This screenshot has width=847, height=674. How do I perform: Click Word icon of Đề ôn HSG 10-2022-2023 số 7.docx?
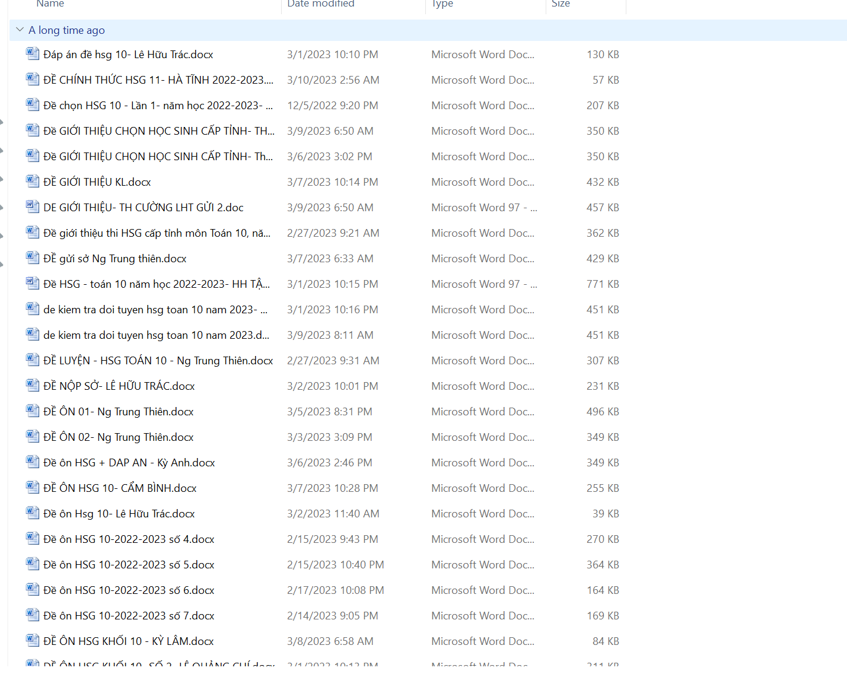point(33,615)
